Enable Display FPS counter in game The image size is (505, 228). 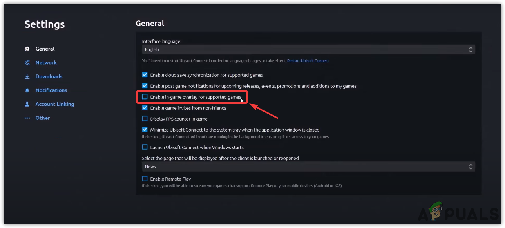point(145,119)
